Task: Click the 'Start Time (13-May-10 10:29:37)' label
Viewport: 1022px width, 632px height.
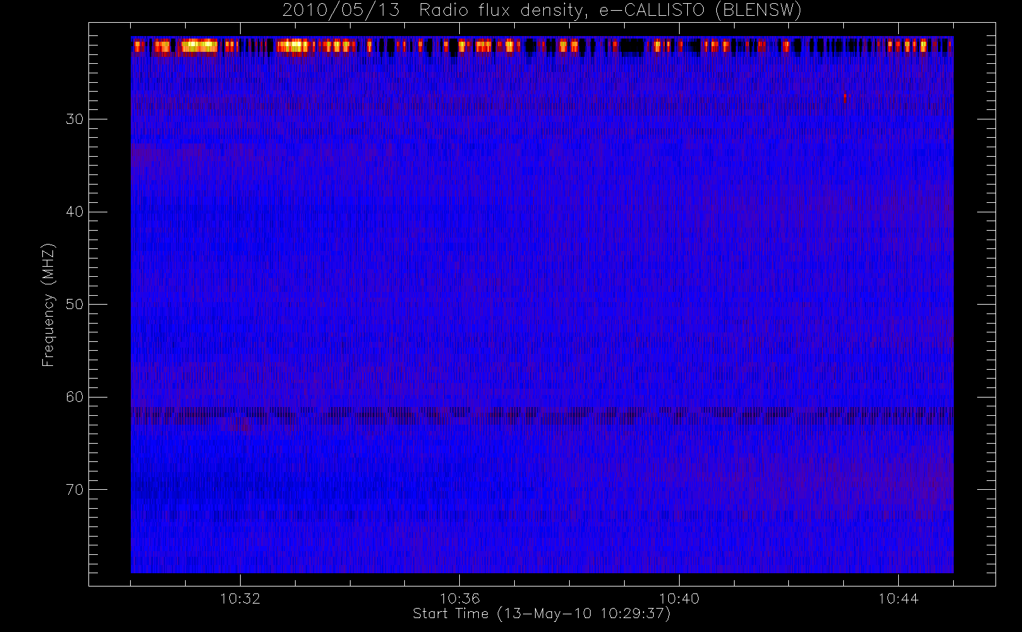Action: click(x=542, y=614)
